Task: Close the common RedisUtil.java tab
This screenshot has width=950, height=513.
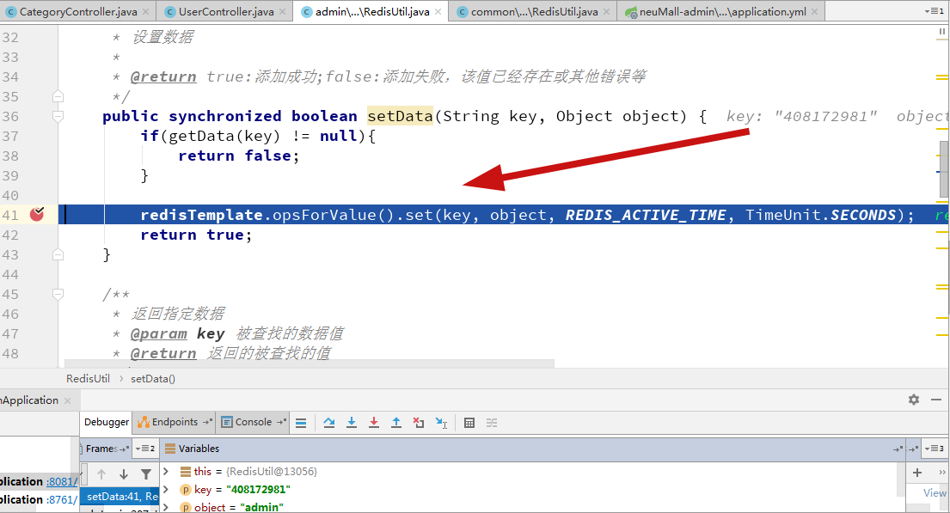Action: tap(607, 11)
